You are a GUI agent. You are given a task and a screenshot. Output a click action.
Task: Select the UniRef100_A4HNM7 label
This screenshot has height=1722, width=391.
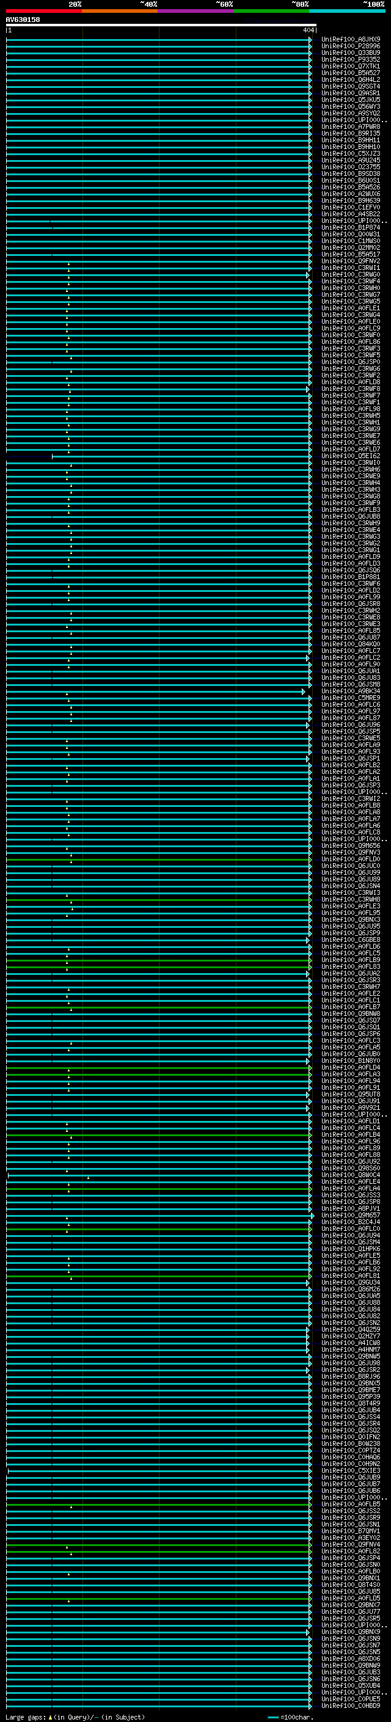pyautogui.click(x=351, y=1349)
